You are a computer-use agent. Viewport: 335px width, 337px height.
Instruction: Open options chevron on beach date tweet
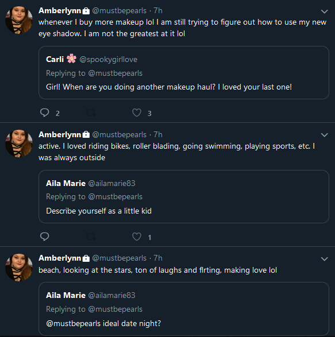(324, 259)
